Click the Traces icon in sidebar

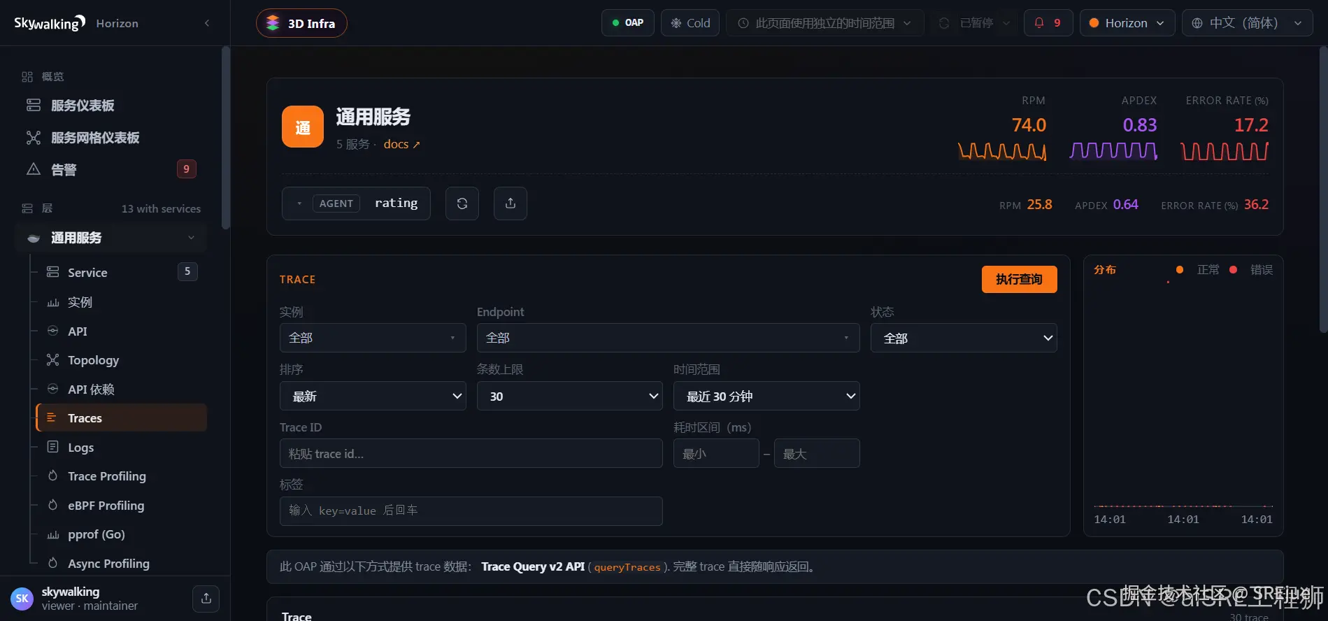(x=51, y=417)
